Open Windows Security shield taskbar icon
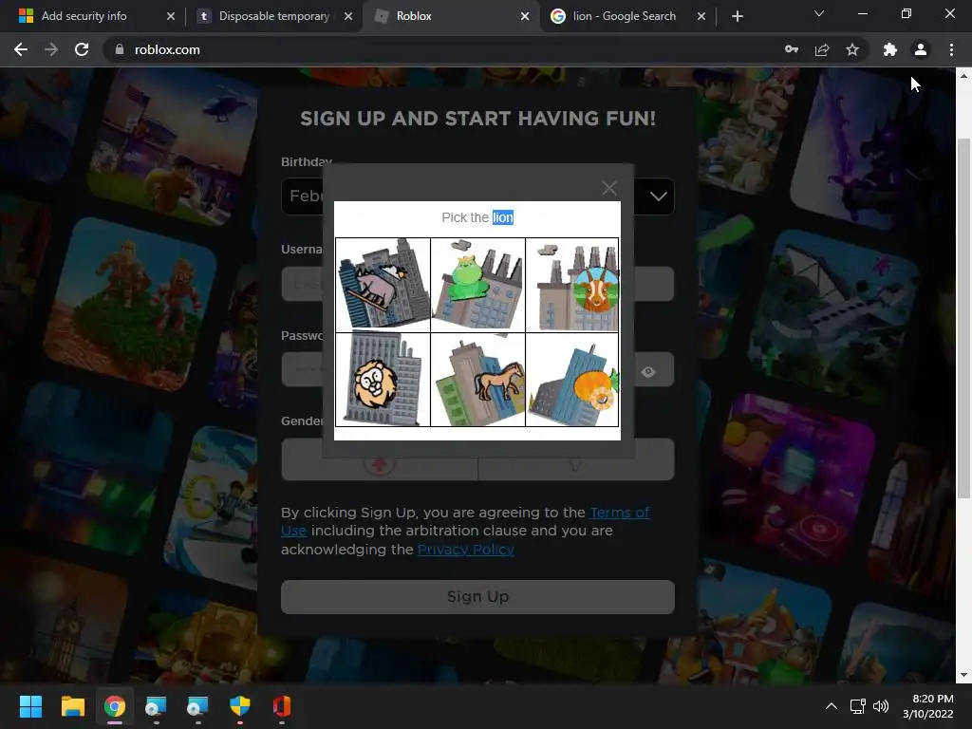 (x=240, y=706)
